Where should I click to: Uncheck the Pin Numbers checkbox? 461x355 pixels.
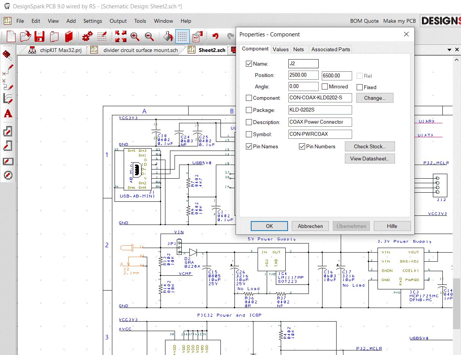coord(302,146)
